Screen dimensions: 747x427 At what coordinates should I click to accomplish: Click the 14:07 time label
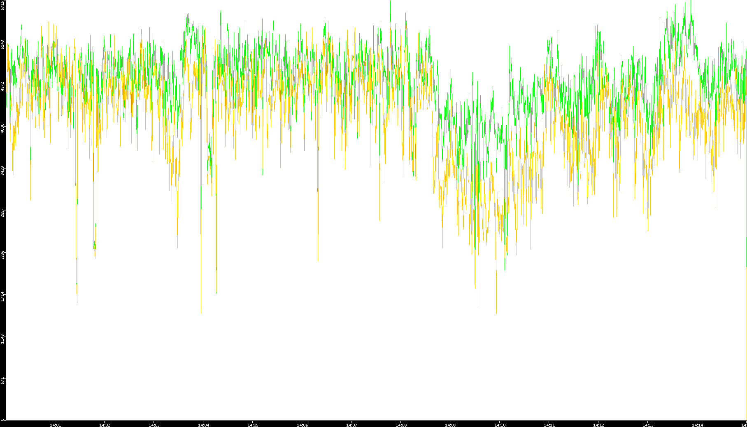351,425
